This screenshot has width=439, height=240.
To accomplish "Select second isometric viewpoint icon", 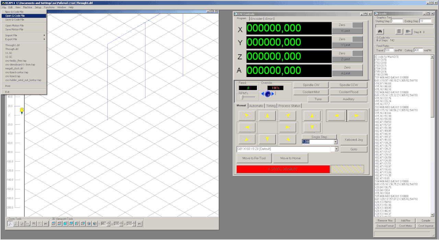I will click(95, 224).
